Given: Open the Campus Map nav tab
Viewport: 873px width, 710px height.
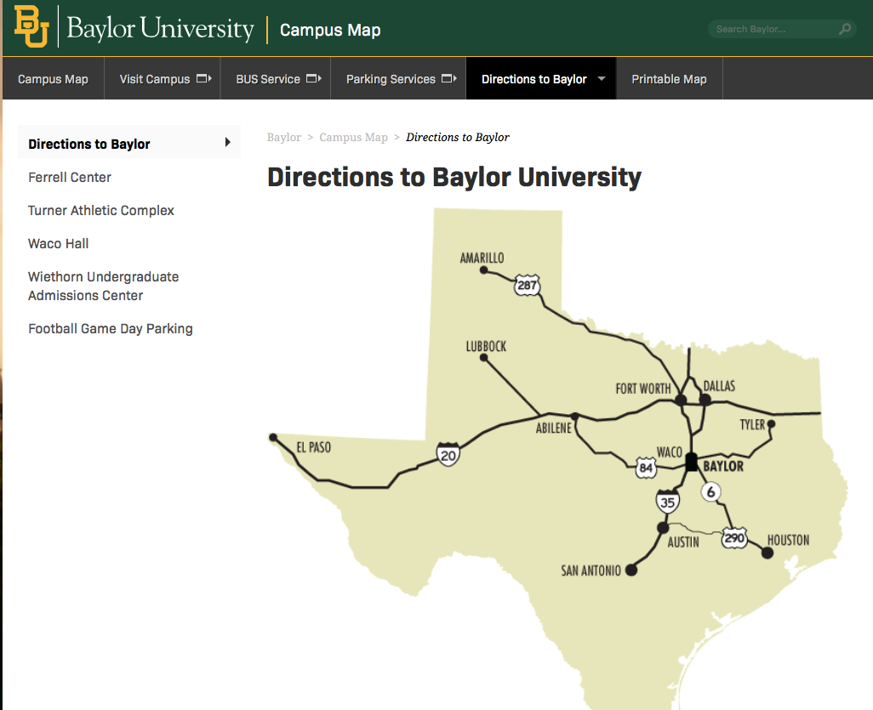Looking at the screenshot, I should (53, 79).
